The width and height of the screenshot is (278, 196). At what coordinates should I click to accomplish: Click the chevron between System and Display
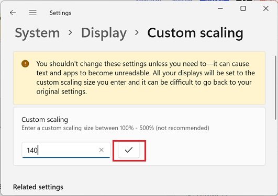(70, 32)
